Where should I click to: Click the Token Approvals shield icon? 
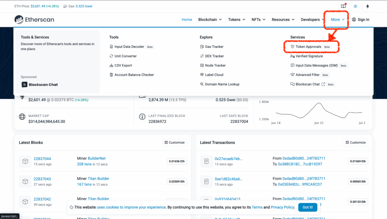[293, 46]
